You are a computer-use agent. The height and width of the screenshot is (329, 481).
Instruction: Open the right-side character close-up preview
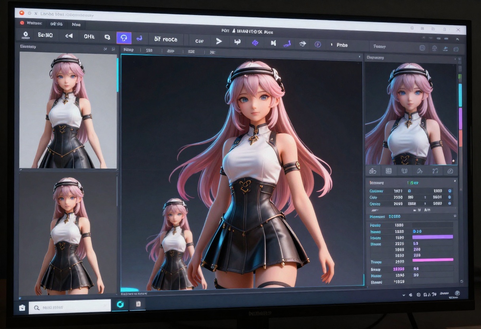pos(411,114)
